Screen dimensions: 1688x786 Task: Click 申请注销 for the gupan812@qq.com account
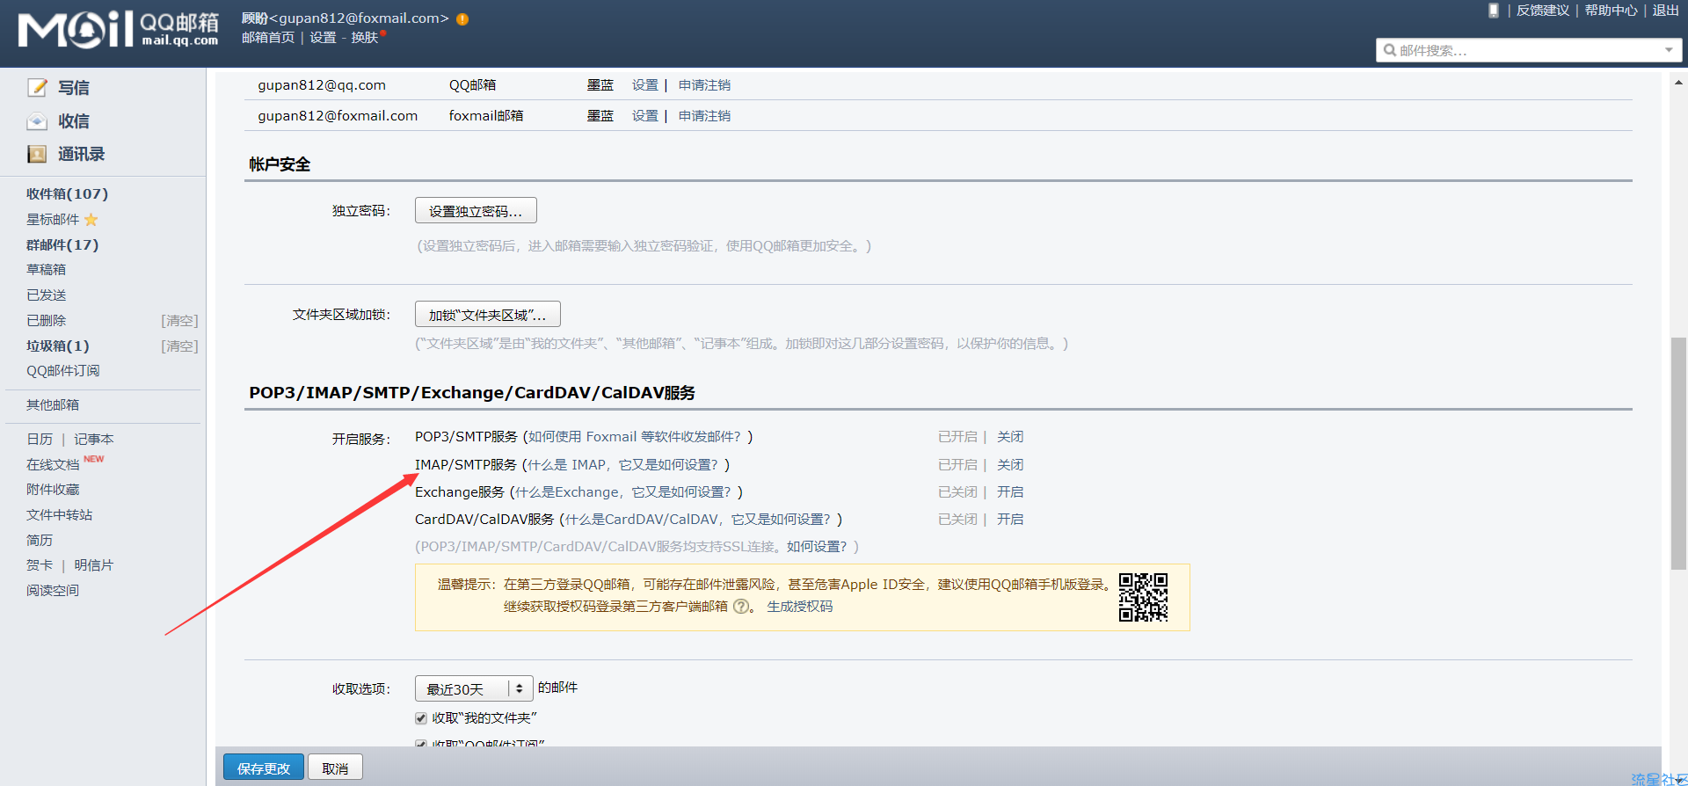(704, 85)
